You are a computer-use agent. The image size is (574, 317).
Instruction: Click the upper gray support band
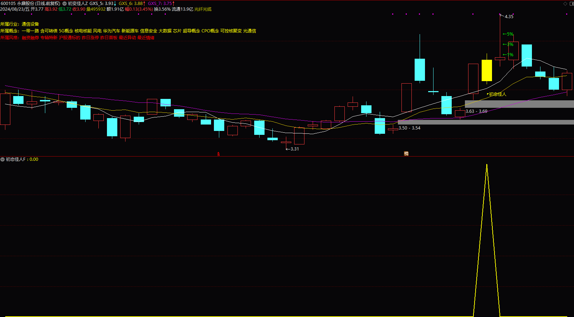coord(519,104)
